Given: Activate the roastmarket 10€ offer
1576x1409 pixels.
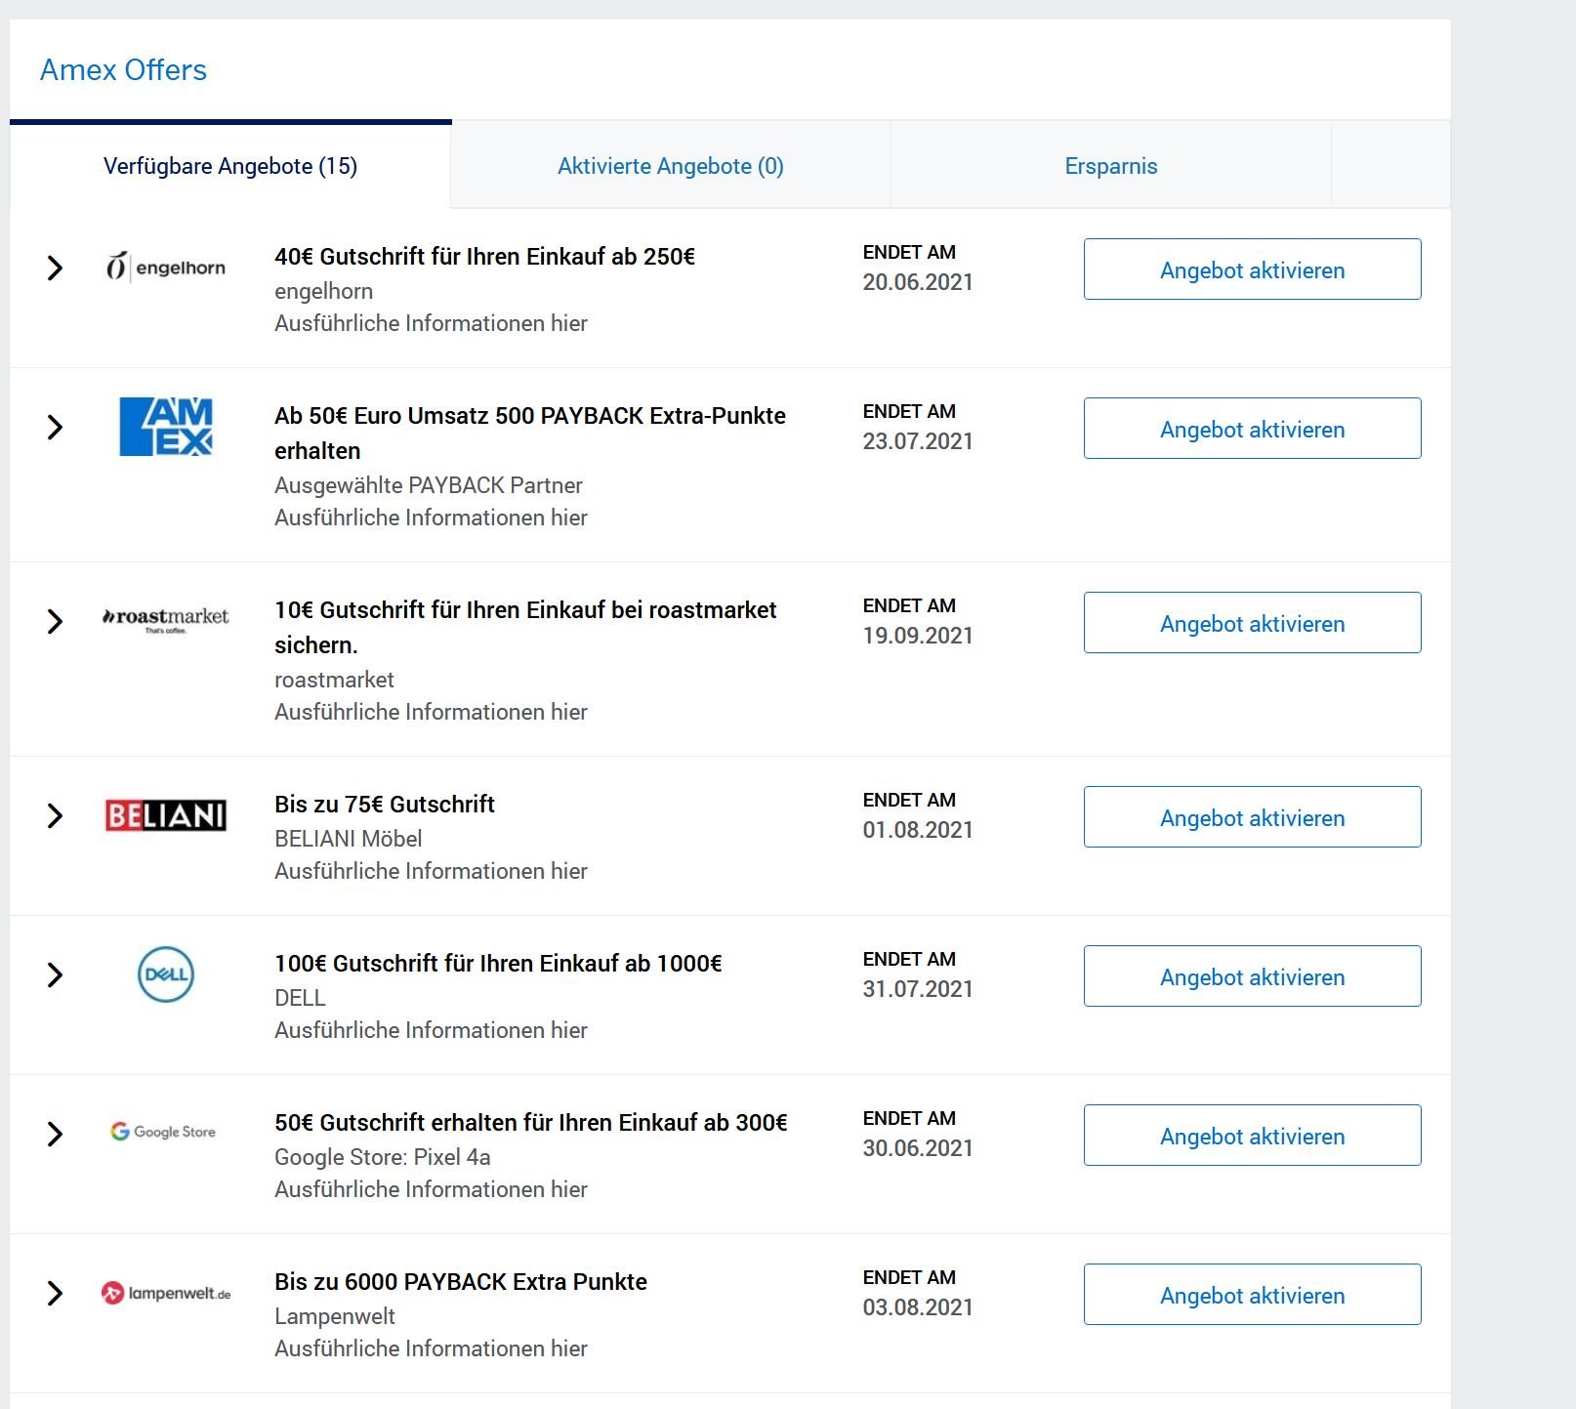Looking at the screenshot, I should click(x=1252, y=623).
